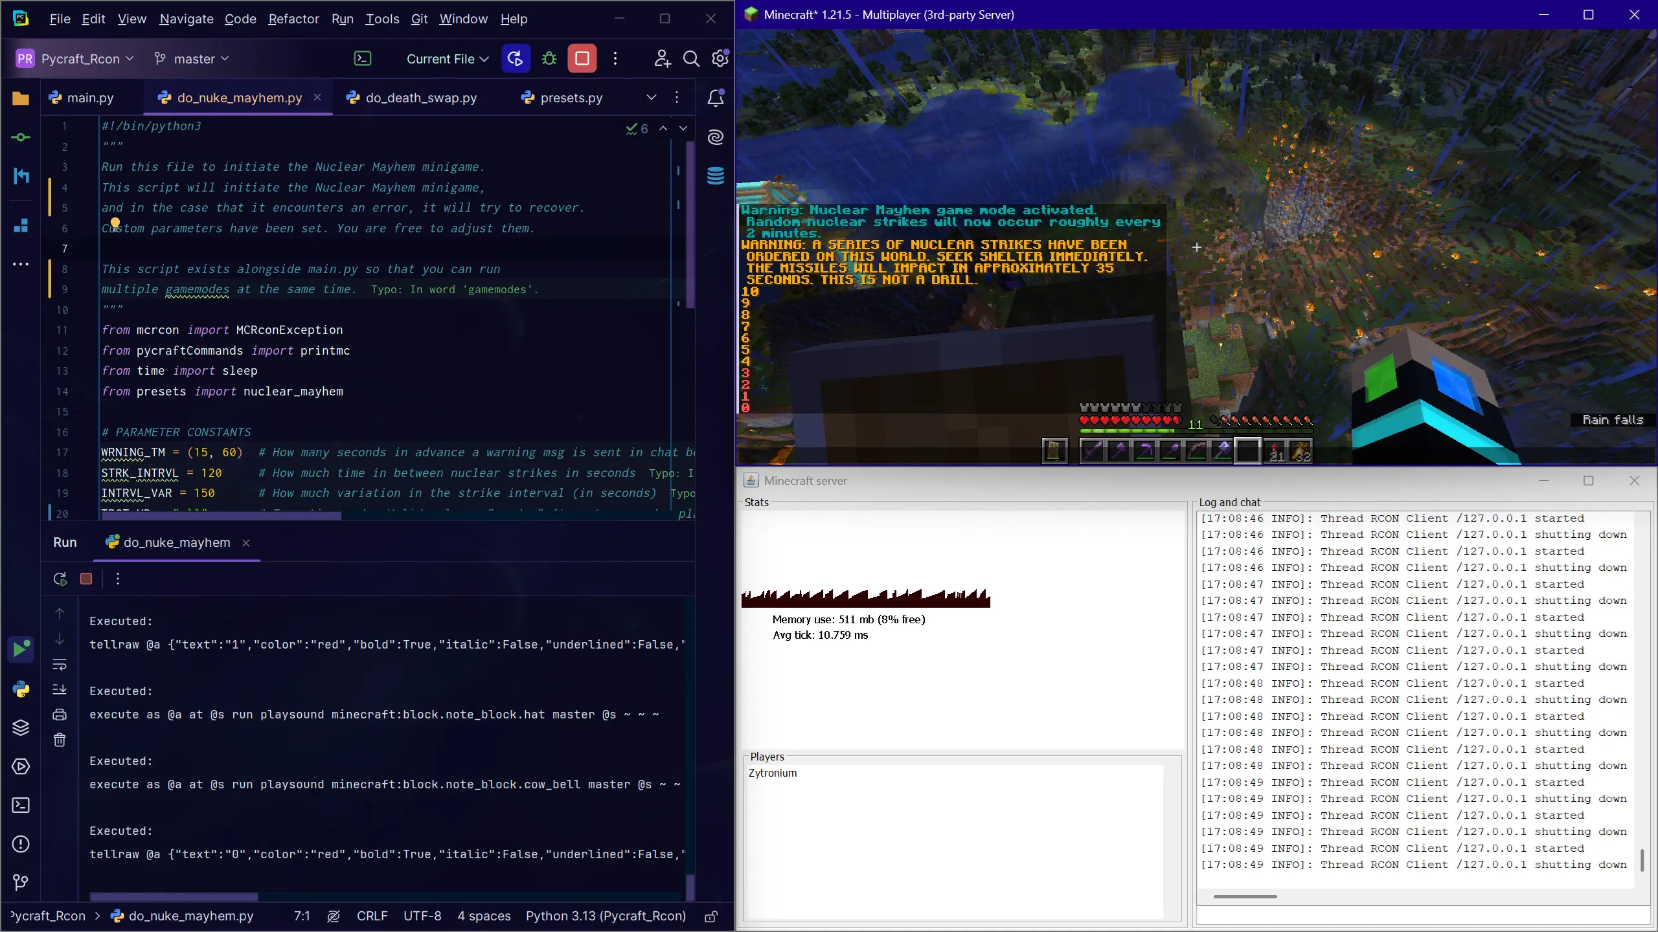Toggle read-only lock in status bar
Screen dimensions: 1658x932
tap(711, 916)
